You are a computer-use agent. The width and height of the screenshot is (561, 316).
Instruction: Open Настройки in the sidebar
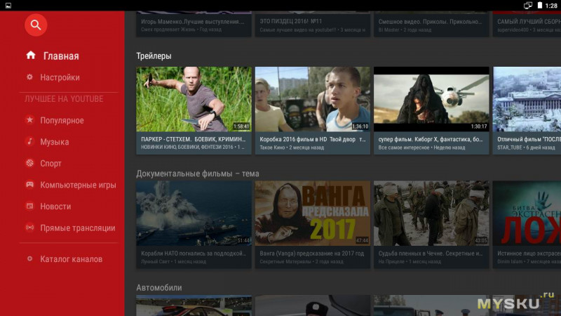pos(60,77)
